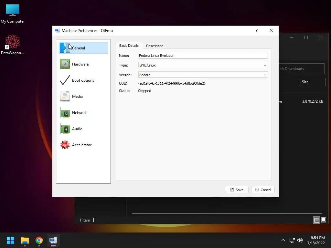
Task: Expand the Version dropdown showing Fedora
Action: click(x=203, y=75)
